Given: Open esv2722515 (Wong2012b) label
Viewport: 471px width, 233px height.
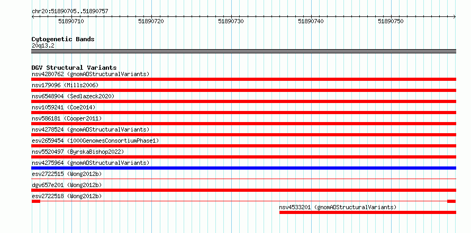Looking at the screenshot, I should [x=67, y=174].
